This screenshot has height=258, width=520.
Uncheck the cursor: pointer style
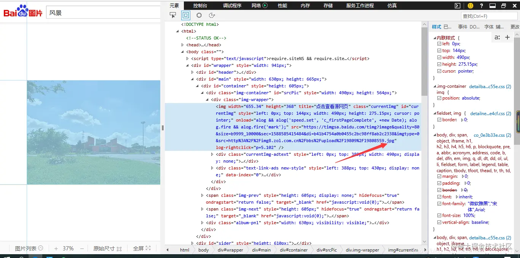[439, 71]
